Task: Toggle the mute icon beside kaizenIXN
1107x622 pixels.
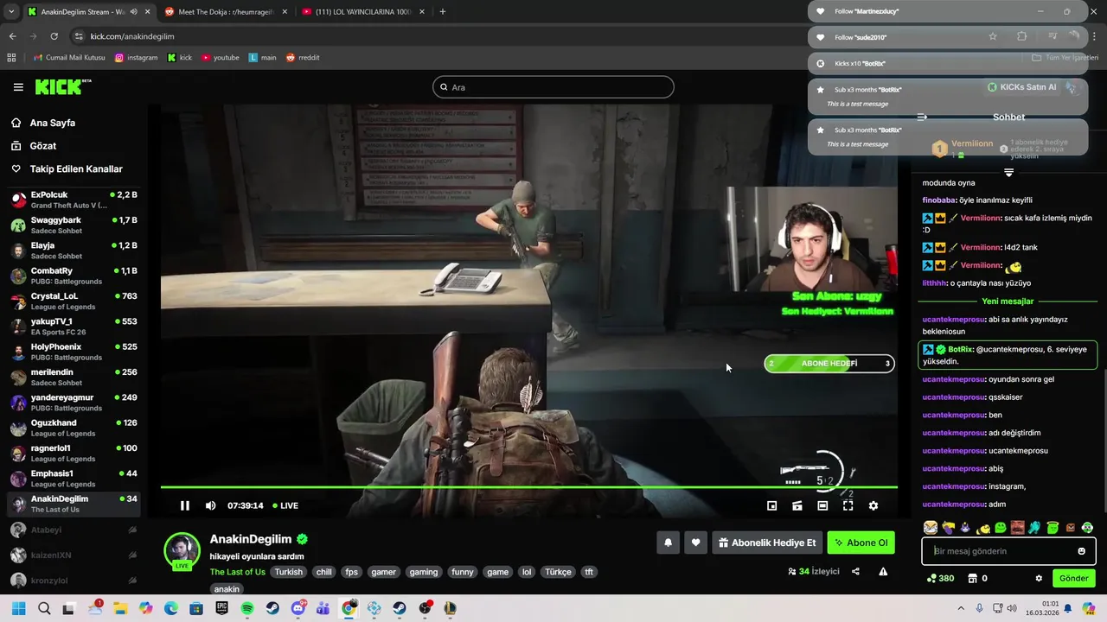Action: (x=132, y=555)
